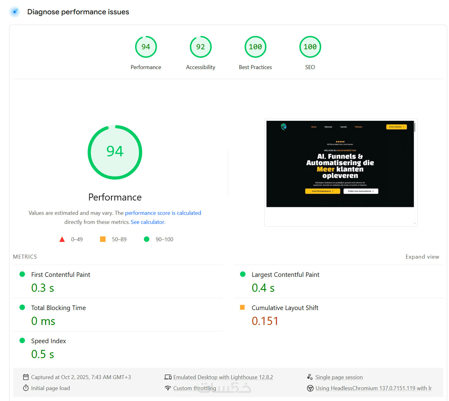The width and height of the screenshot is (449, 401).
Task: Open 'Custom throttling' details
Action: pyautogui.click(x=195, y=388)
